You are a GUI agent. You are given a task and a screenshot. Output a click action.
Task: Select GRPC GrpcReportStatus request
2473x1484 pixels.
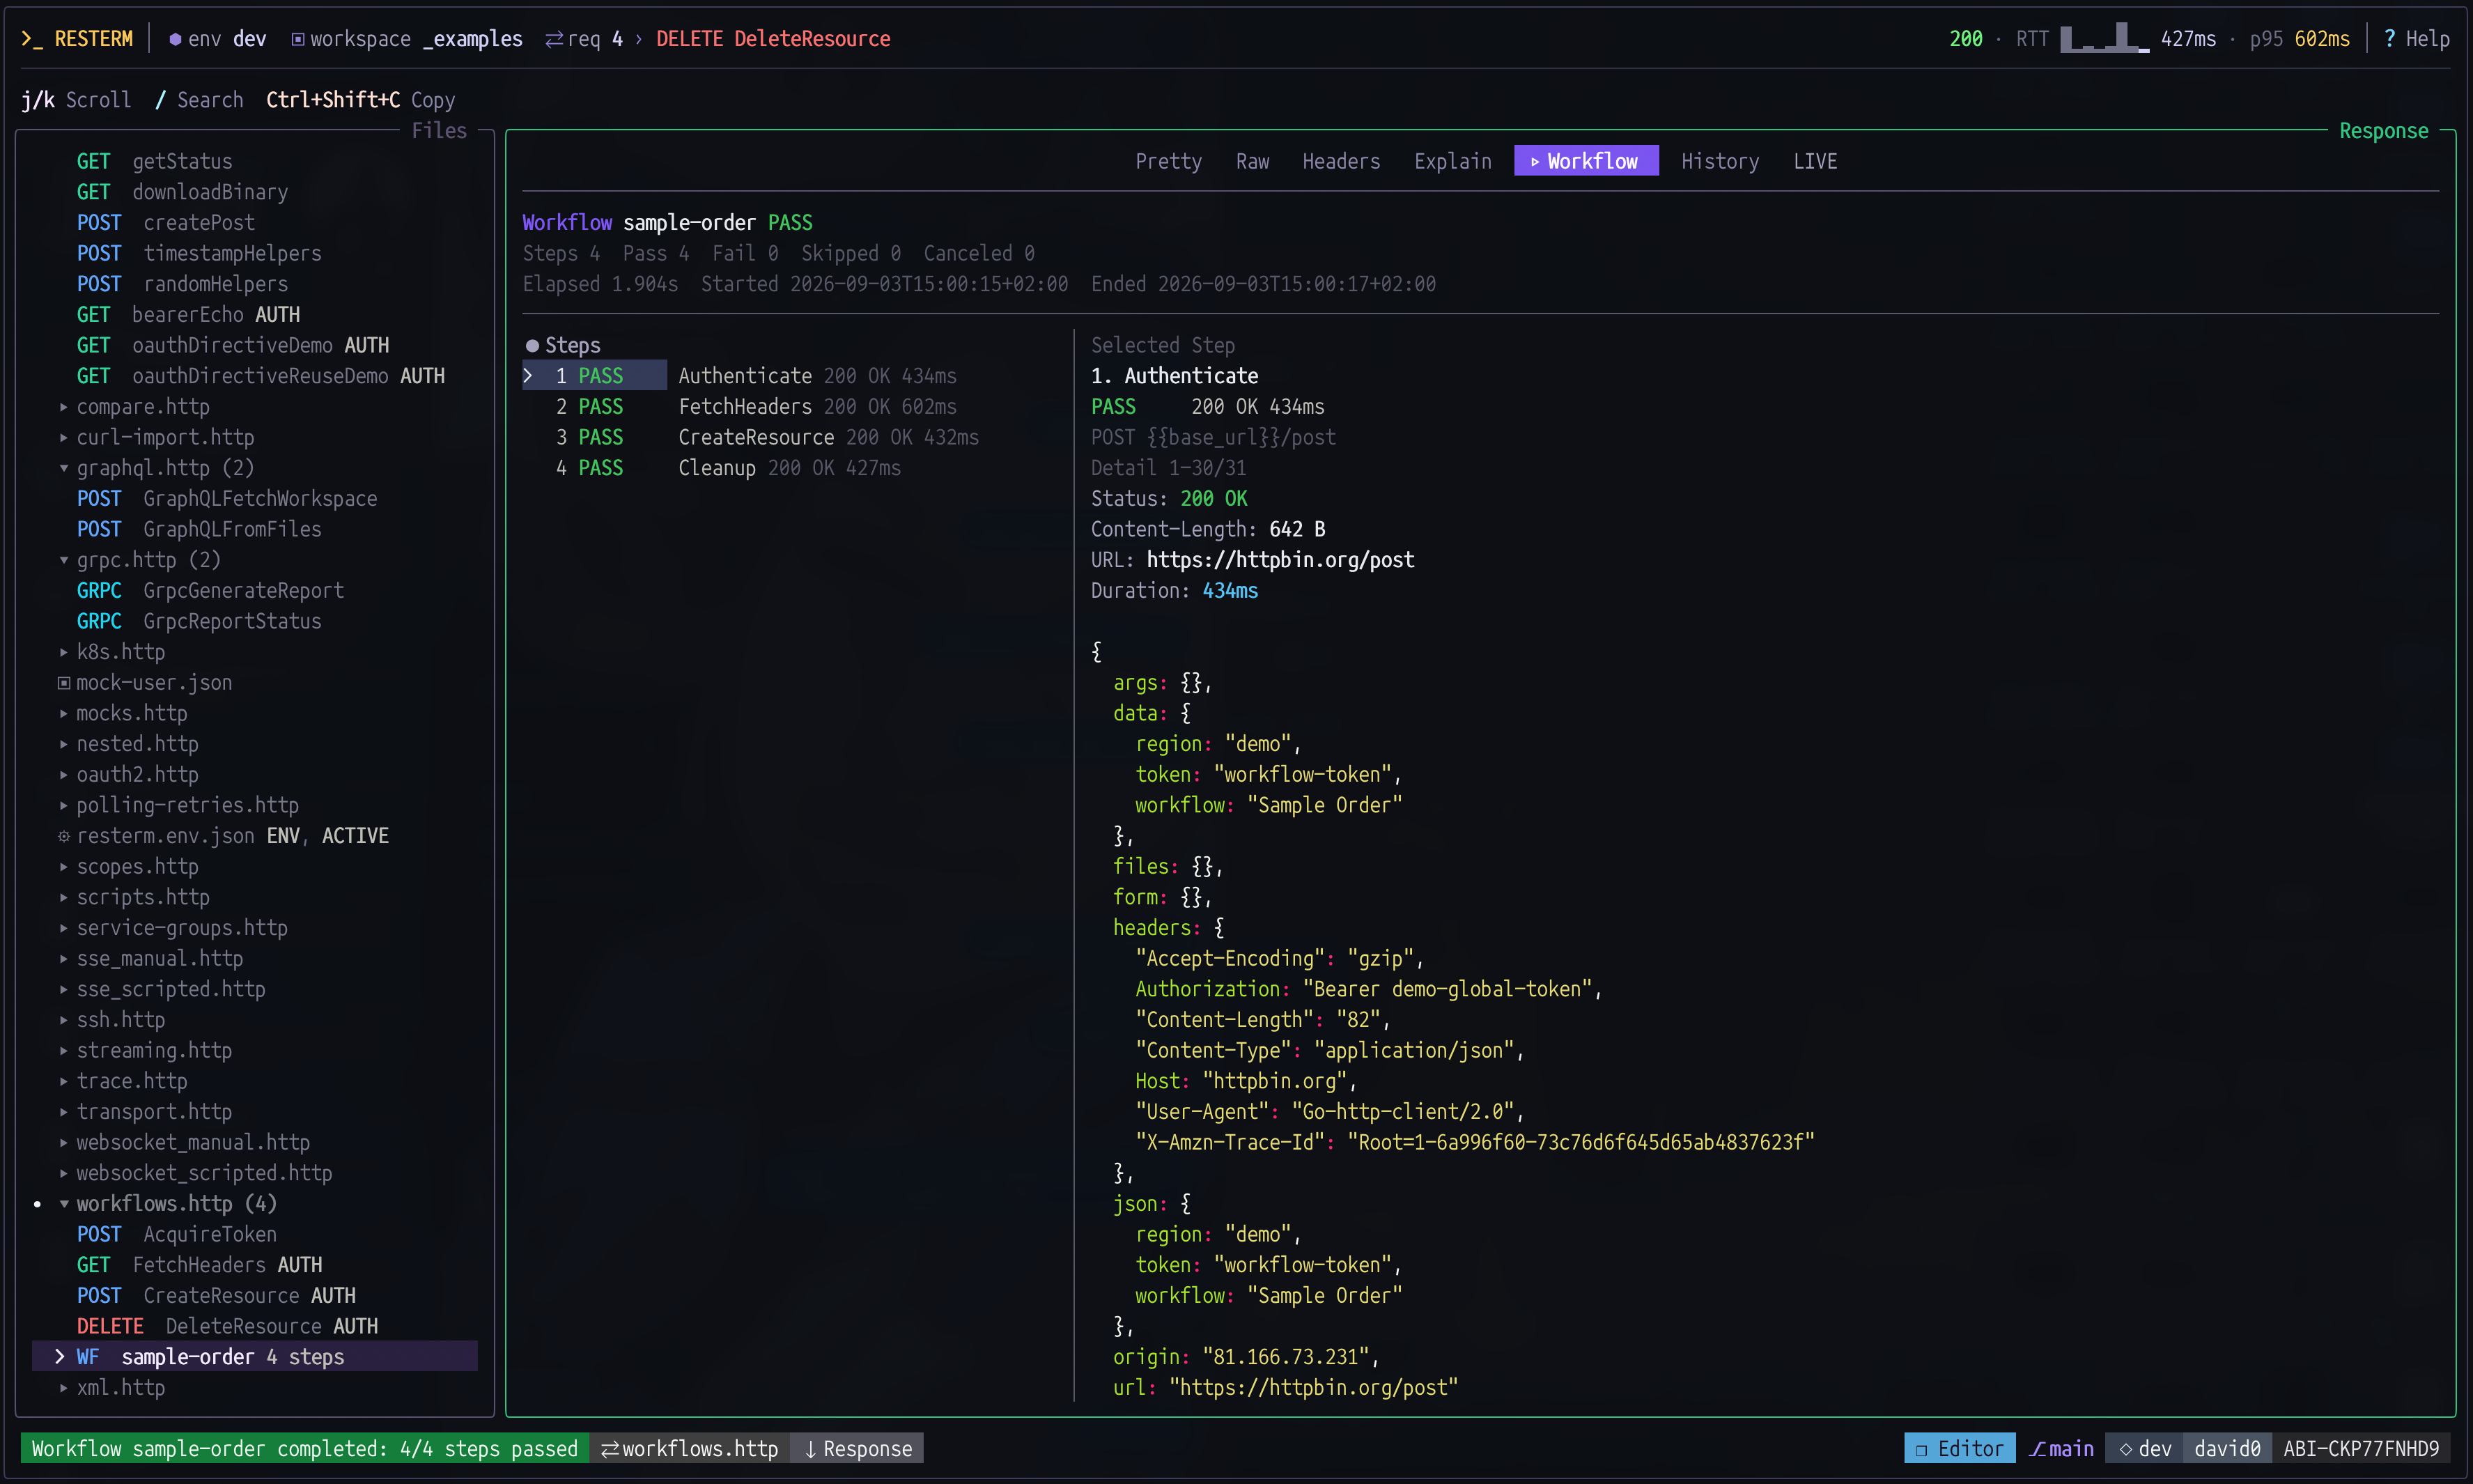[199, 622]
